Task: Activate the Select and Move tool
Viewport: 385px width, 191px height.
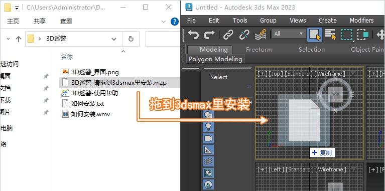Action: pos(380,35)
